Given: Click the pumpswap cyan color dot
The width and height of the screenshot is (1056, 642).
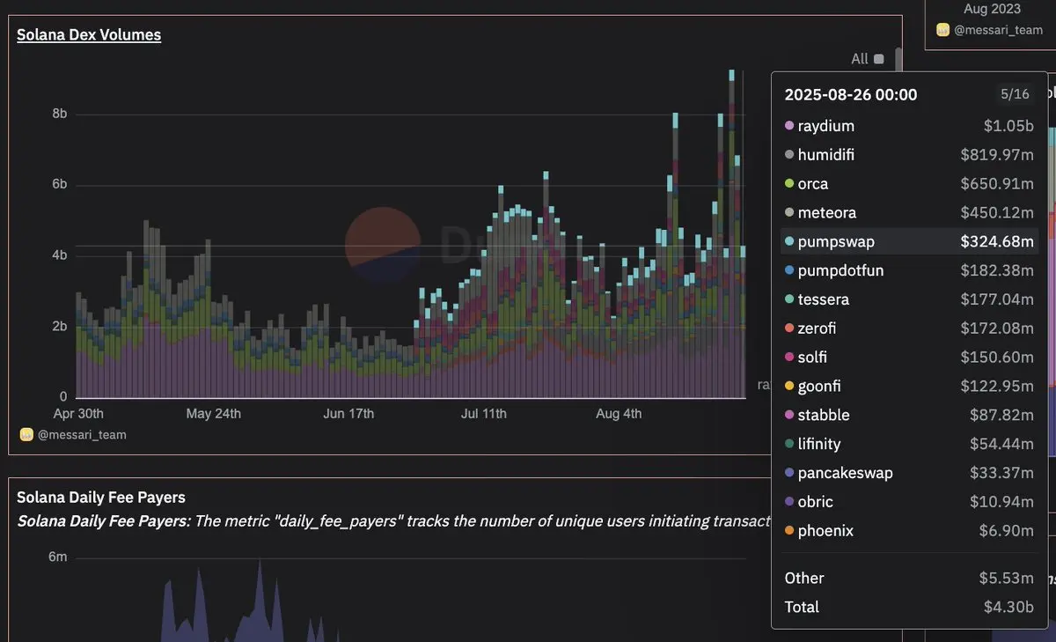Looking at the screenshot, I should coord(789,241).
